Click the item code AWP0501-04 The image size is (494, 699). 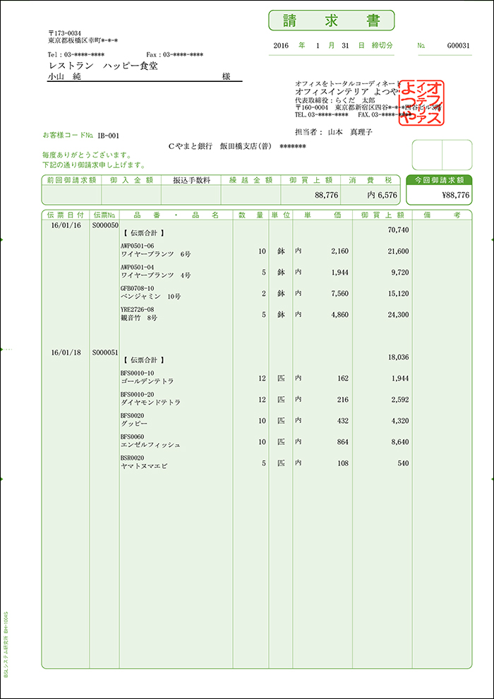tap(137, 267)
